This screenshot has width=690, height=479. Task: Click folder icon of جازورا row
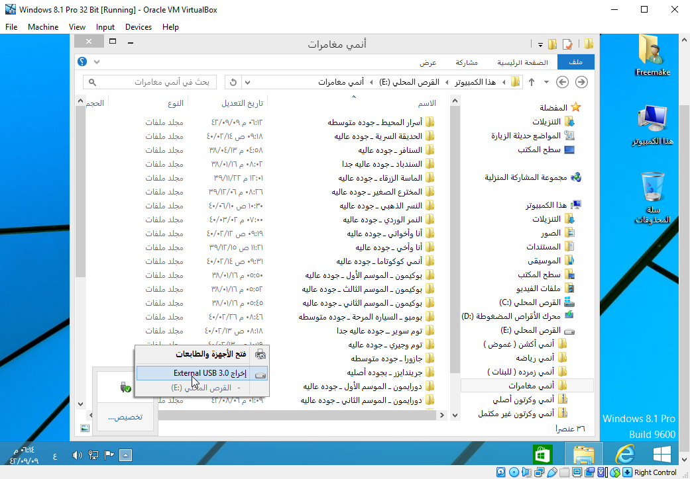coord(430,359)
